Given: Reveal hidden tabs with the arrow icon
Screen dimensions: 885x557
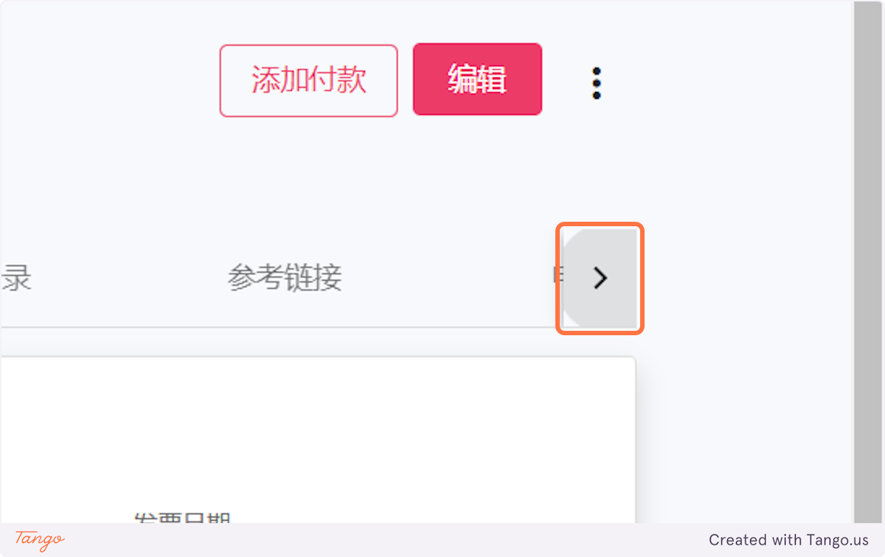Looking at the screenshot, I should click(600, 278).
